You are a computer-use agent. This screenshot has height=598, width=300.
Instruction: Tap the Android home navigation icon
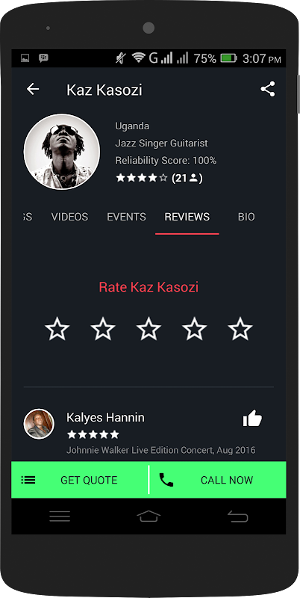[x=149, y=517]
